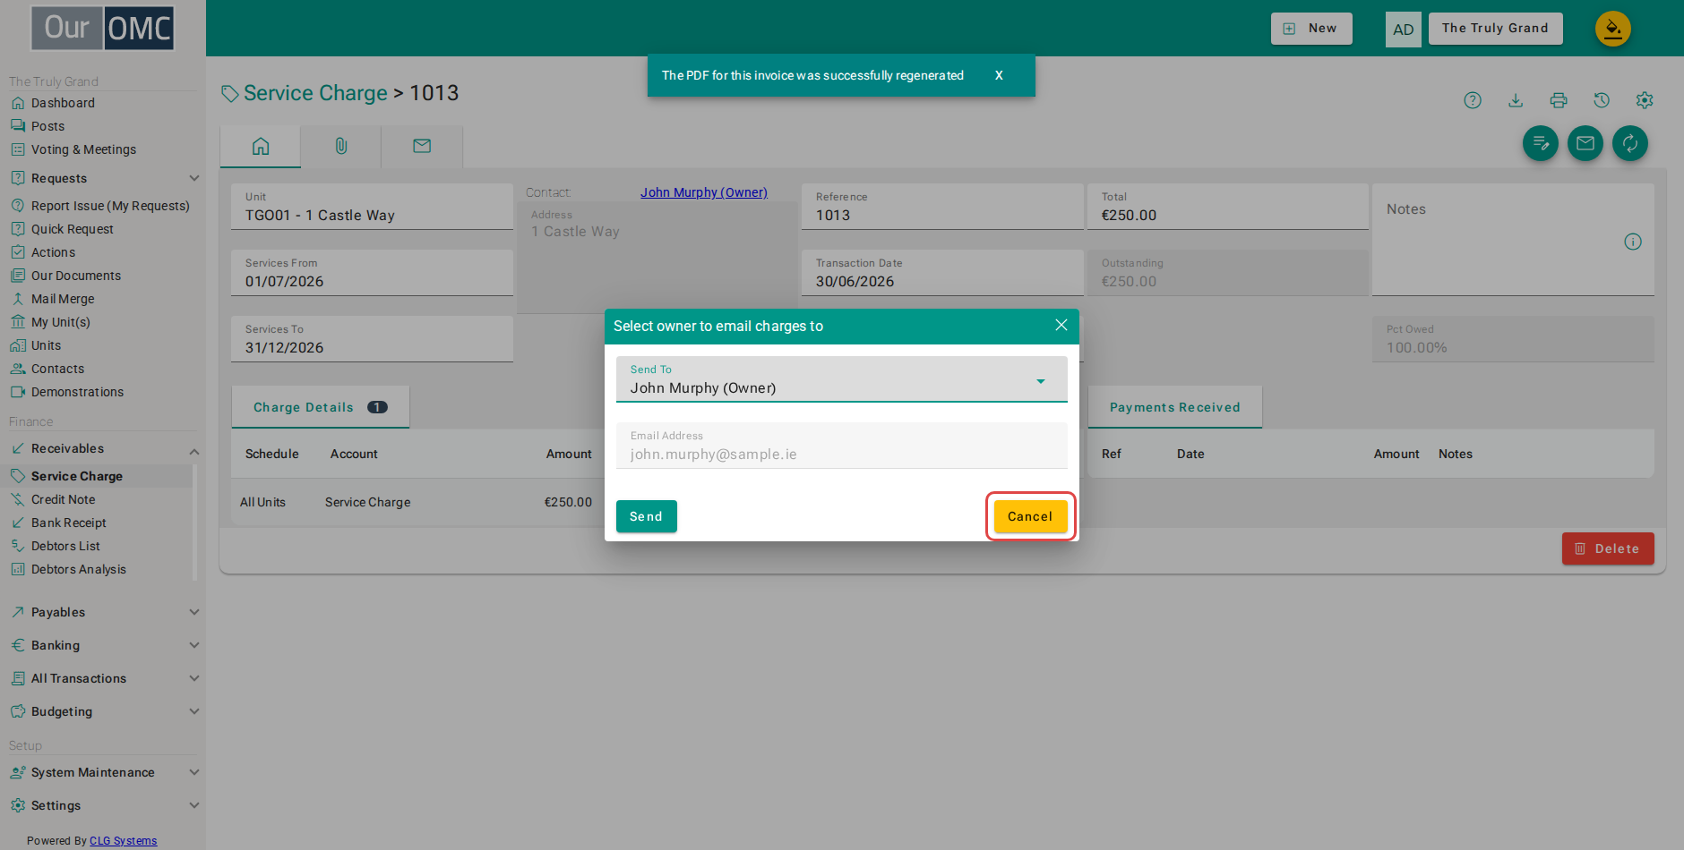Expand the All Transactions section
Viewport: 1684px width, 850px height.
[105, 678]
